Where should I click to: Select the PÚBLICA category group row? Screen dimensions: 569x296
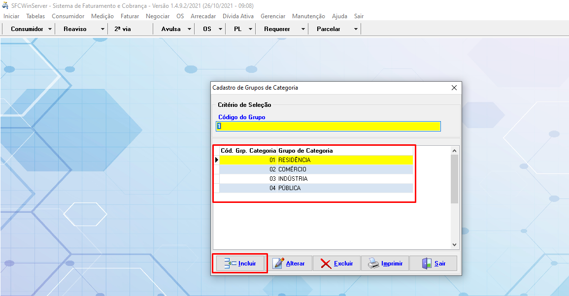(315, 188)
